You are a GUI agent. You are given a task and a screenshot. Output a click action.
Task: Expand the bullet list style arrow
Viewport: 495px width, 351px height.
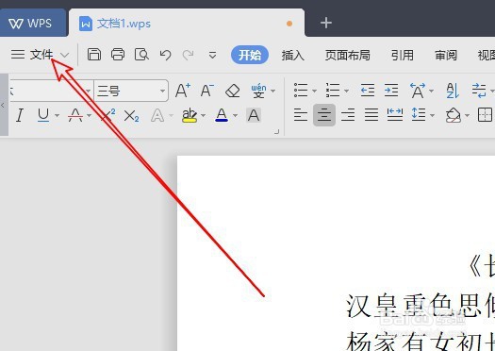[314, 91]
